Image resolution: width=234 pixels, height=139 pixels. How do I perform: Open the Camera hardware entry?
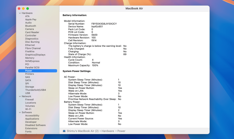[x=29, y=29]
